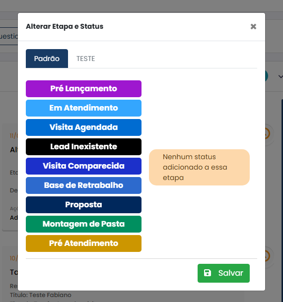Choose the Montagem de Pasta stage
283x302 pixels.
(x=84, y=224)
